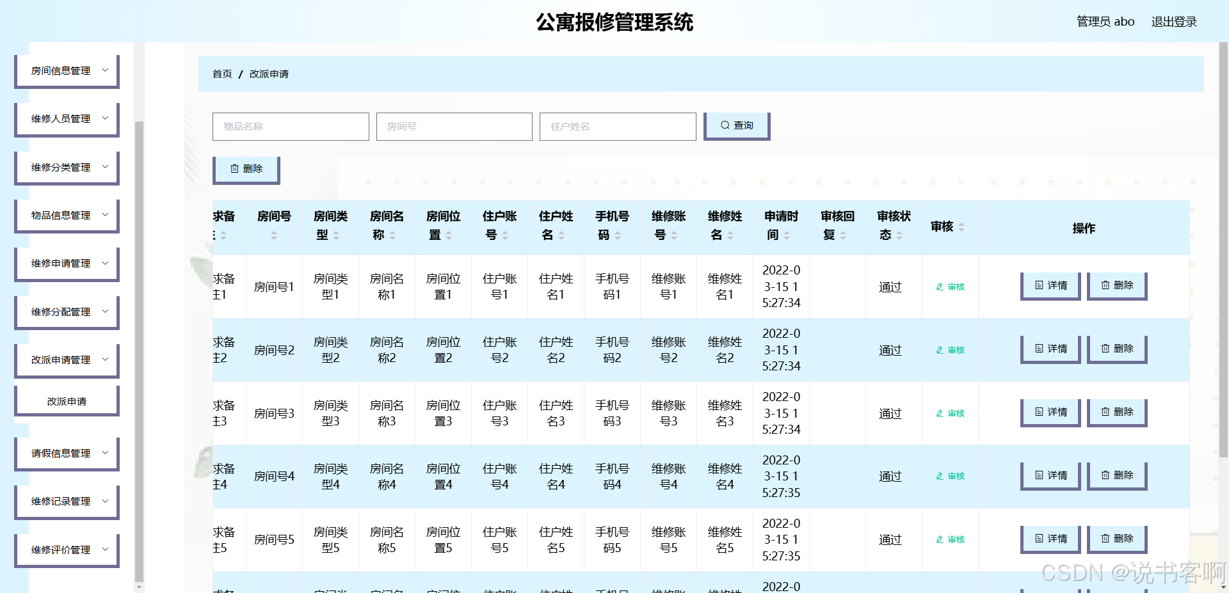
Task: Sort by 审核 column sort icon
Action: (961, 227)
